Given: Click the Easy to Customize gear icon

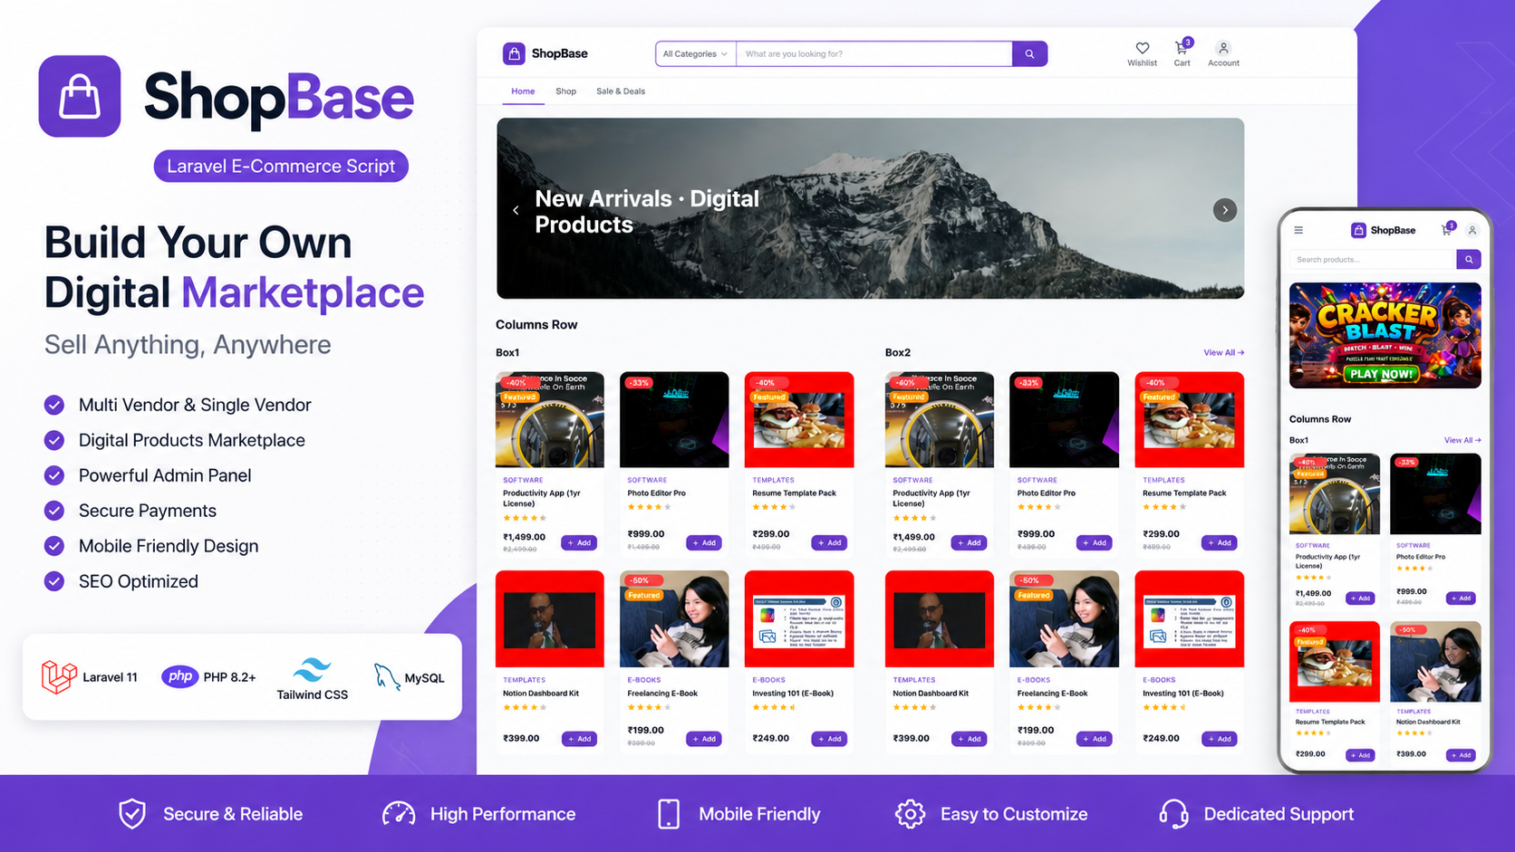Looking at the screenshot, I should 910,814.
